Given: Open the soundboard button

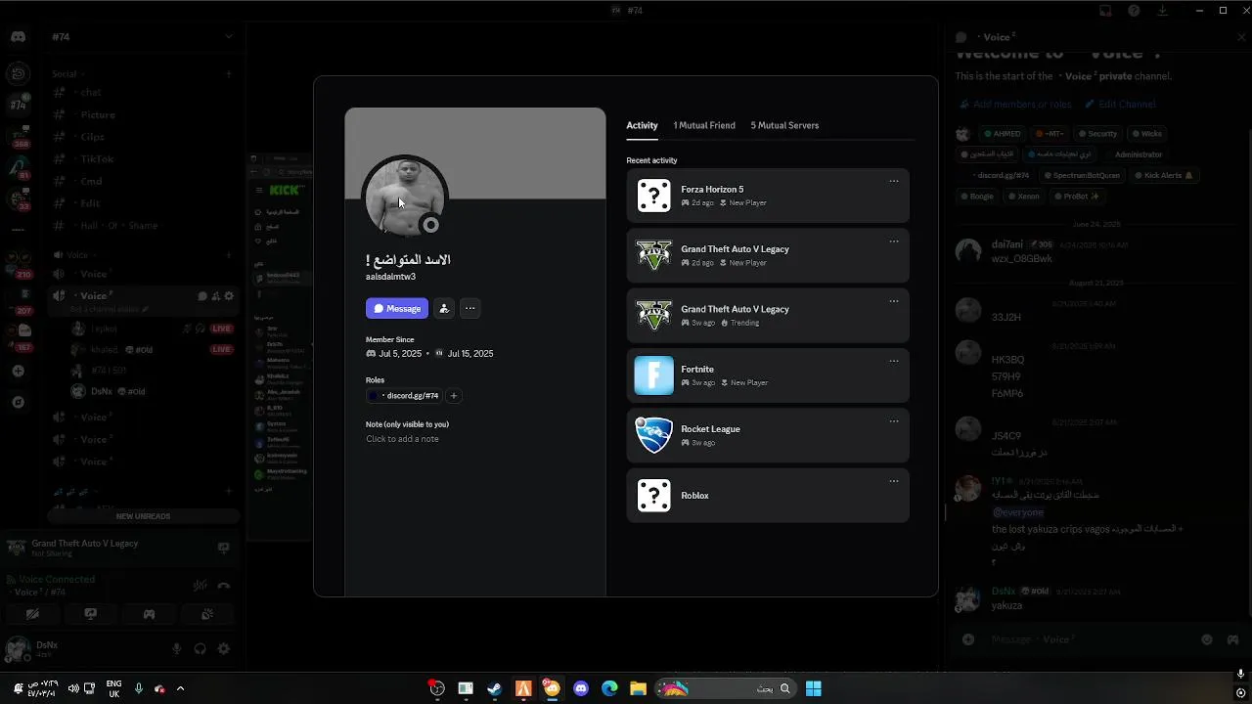Looking at the screenshot, I should pos(207,614).
